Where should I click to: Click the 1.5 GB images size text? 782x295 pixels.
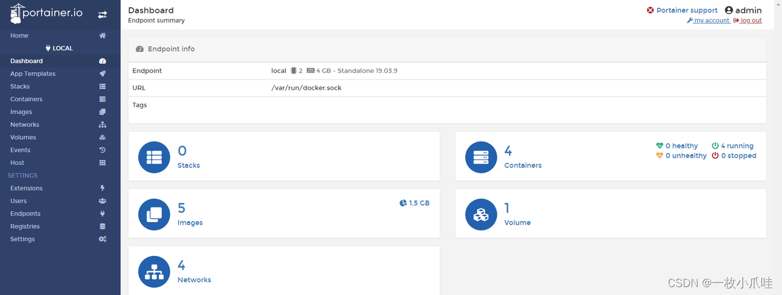click(x=419, y=203)
